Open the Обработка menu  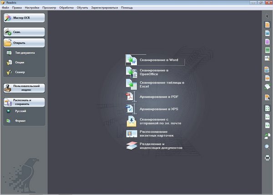[x=66, y=8]
